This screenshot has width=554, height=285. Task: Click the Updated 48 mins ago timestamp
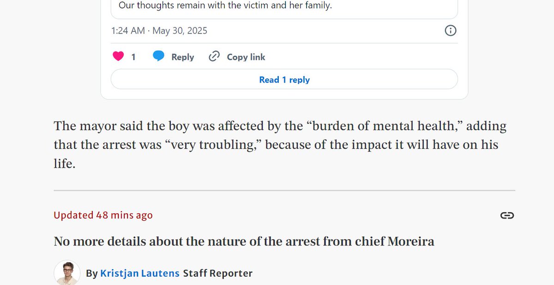(103, 215)
